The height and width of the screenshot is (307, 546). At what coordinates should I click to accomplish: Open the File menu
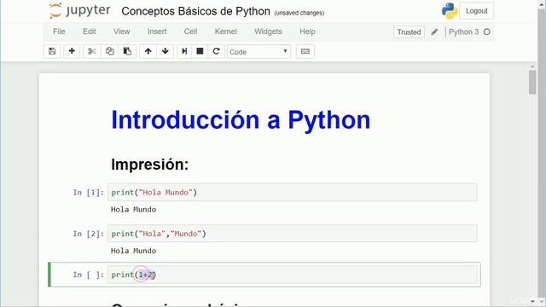click(59, 32)
